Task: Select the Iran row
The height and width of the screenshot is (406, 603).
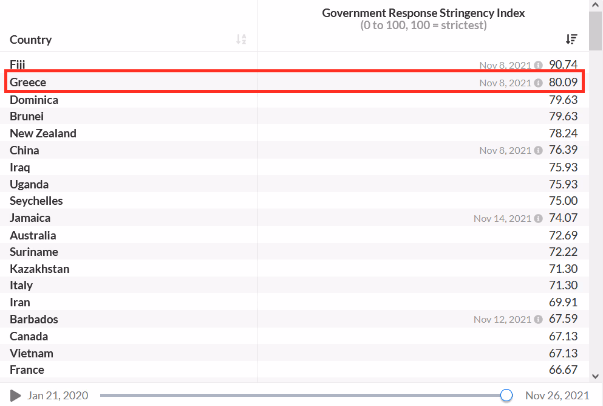Action: pyautogui.click(x=294, y=302)
